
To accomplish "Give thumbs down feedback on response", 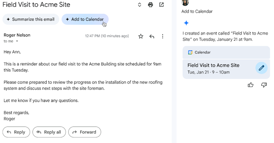I will [x=264, y=85].
